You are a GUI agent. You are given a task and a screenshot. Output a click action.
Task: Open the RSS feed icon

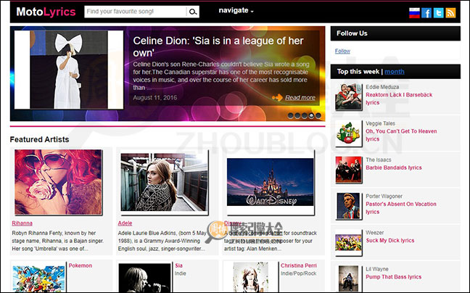pyautogui.click(x=450, y=13)
